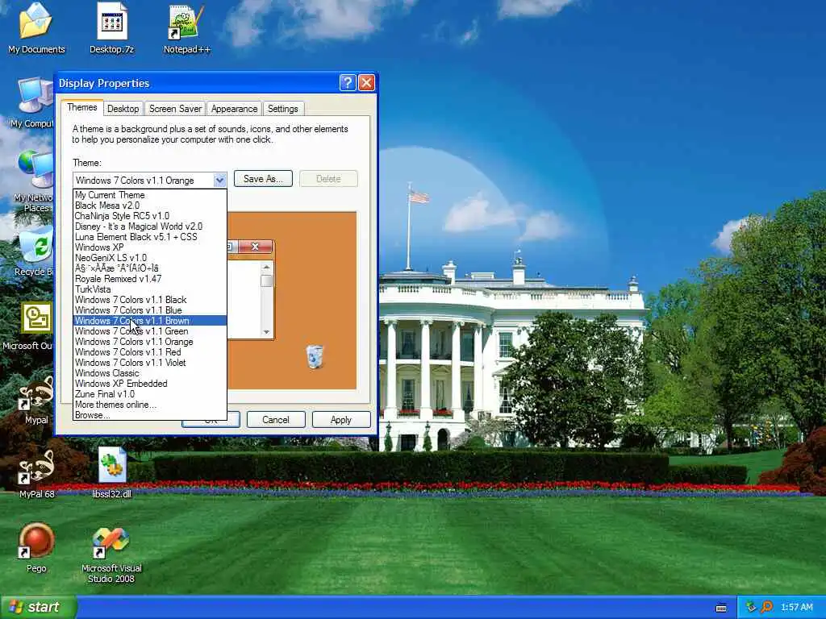The width and height of the screenshot is (826, 619).
Task: Open the Start menu
Action: point(39,607)
